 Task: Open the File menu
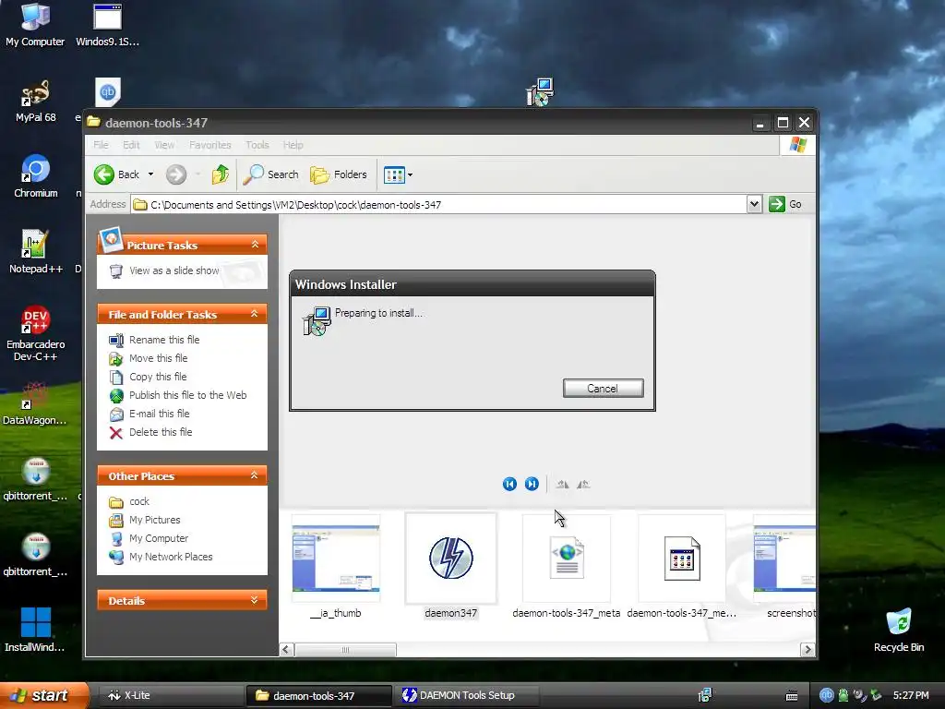click(101, 145)
